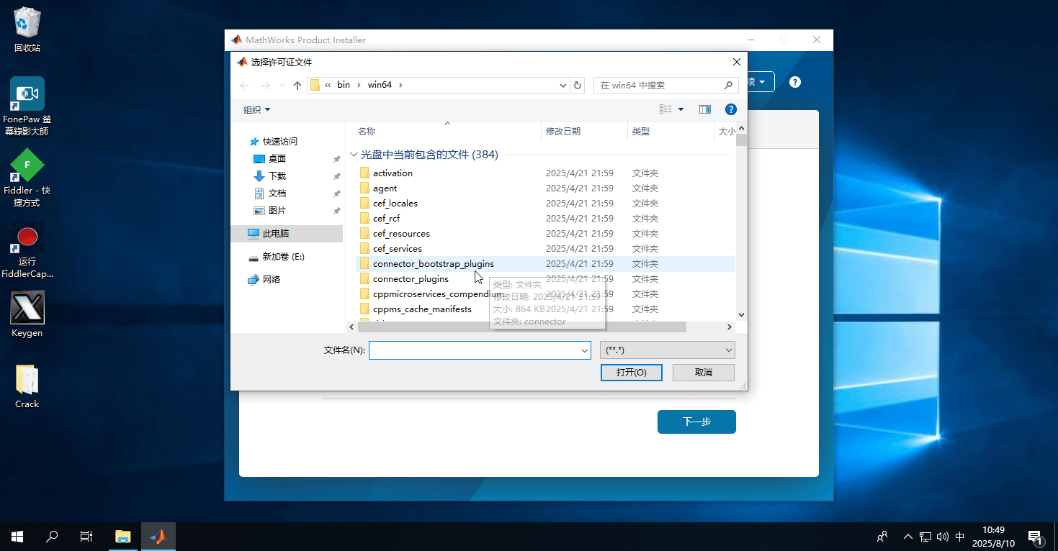Toggle the preview pane icon
The image size is (1058, 551).
coord(704,109)
